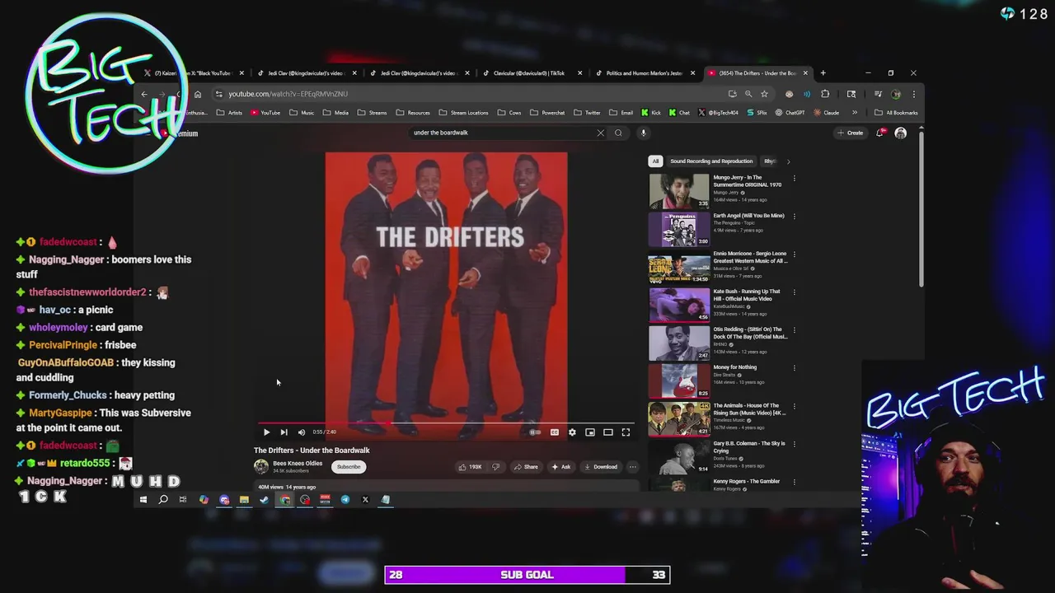
Task: Select the All filter chip
Action: click(x=655, y=161)
